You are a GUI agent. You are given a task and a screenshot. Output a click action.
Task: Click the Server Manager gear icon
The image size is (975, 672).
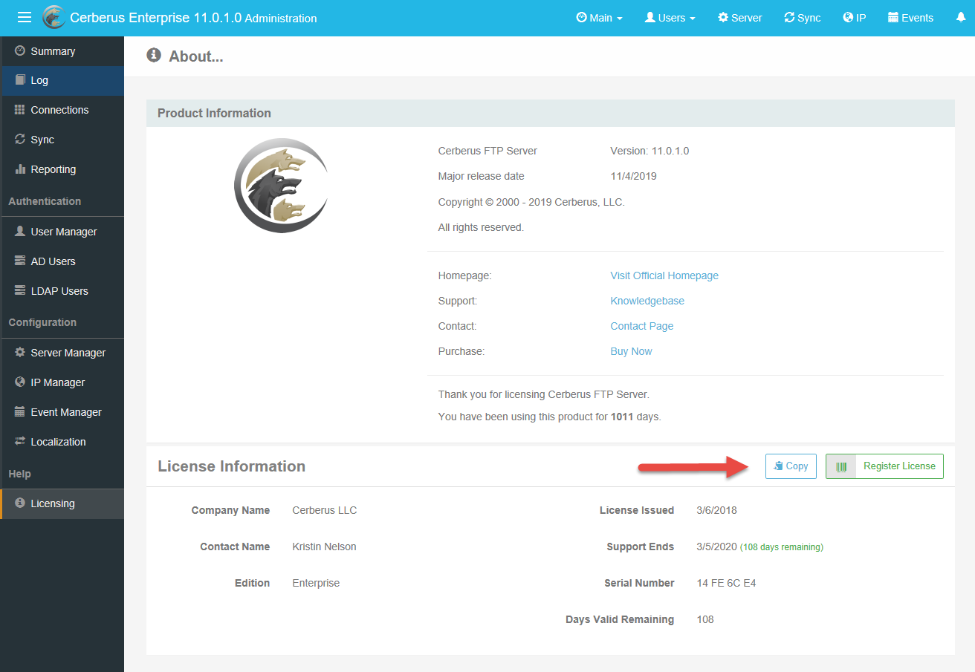(x=20, y=353)
